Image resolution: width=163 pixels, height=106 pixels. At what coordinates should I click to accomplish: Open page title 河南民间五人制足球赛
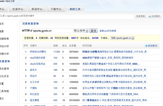pos(115,76)
